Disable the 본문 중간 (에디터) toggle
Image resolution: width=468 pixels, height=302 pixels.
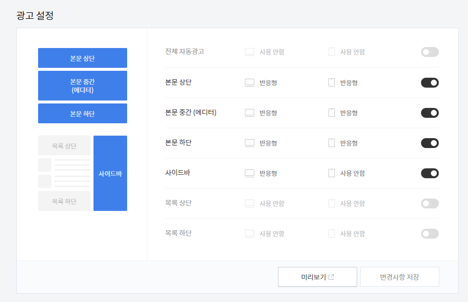[x=430, y=113]
